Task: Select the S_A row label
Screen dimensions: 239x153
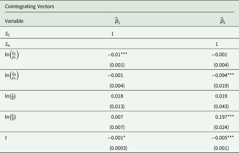Action: [x=8, y=45]
